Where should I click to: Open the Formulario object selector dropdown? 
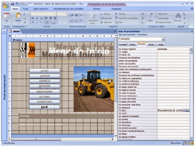(163, 39)
